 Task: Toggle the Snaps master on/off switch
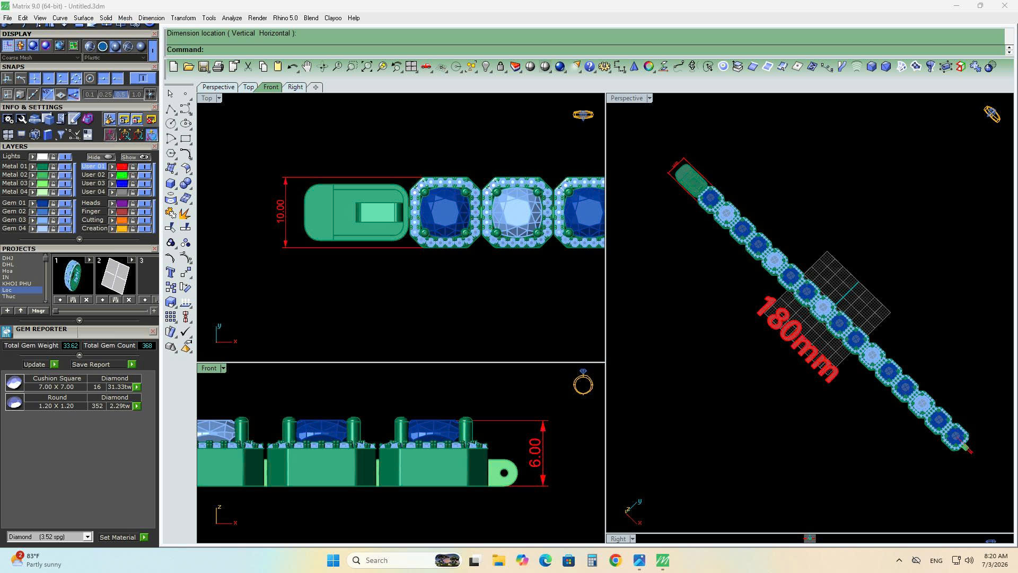click(x=142, y=79)
